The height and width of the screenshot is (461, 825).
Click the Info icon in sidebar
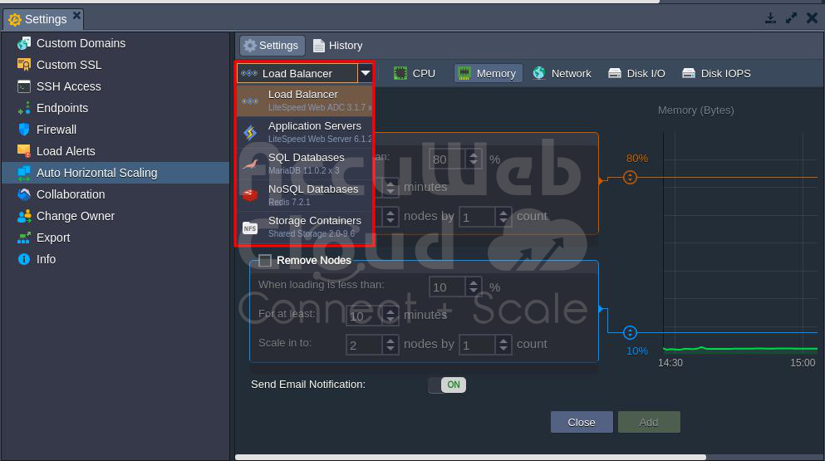click(24, 259)
